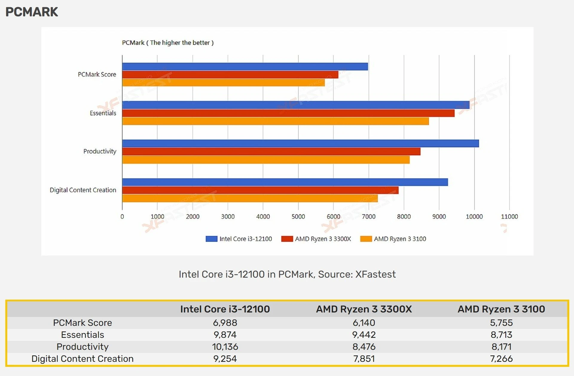Click the 'AMD Ryzen 3 3100' table column header
574x376 pixels.
[501, 309]
